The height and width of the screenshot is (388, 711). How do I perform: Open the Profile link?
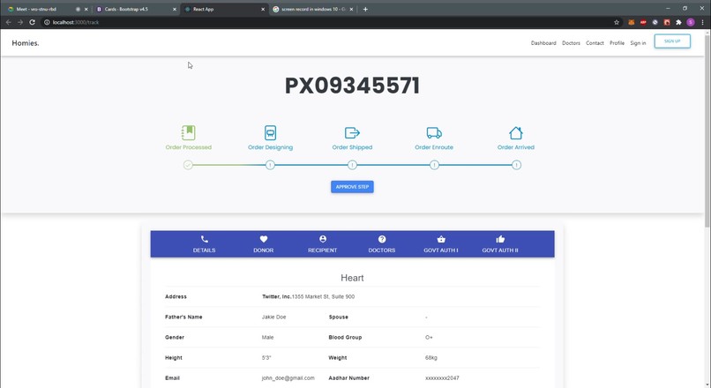(x=617, y=43)
